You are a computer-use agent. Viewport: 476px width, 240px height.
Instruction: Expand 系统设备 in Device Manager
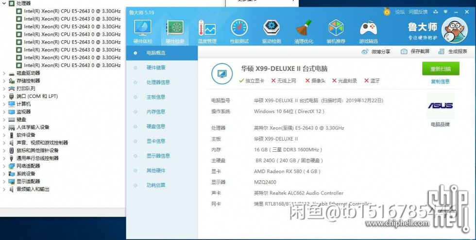pos(4,174)
